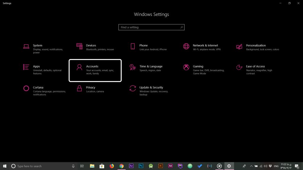
Task: Open Personalization settings
Action: (256, 46)
